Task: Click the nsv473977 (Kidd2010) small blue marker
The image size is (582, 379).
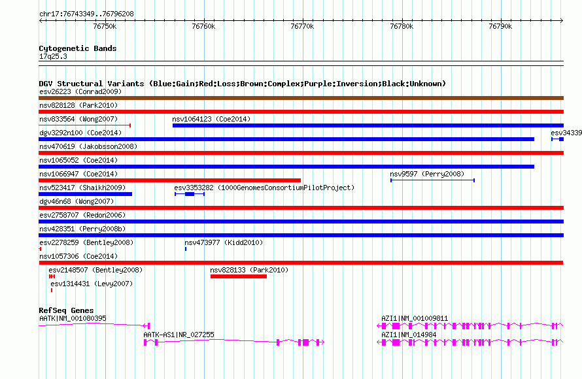Action: tap(186, 249)
